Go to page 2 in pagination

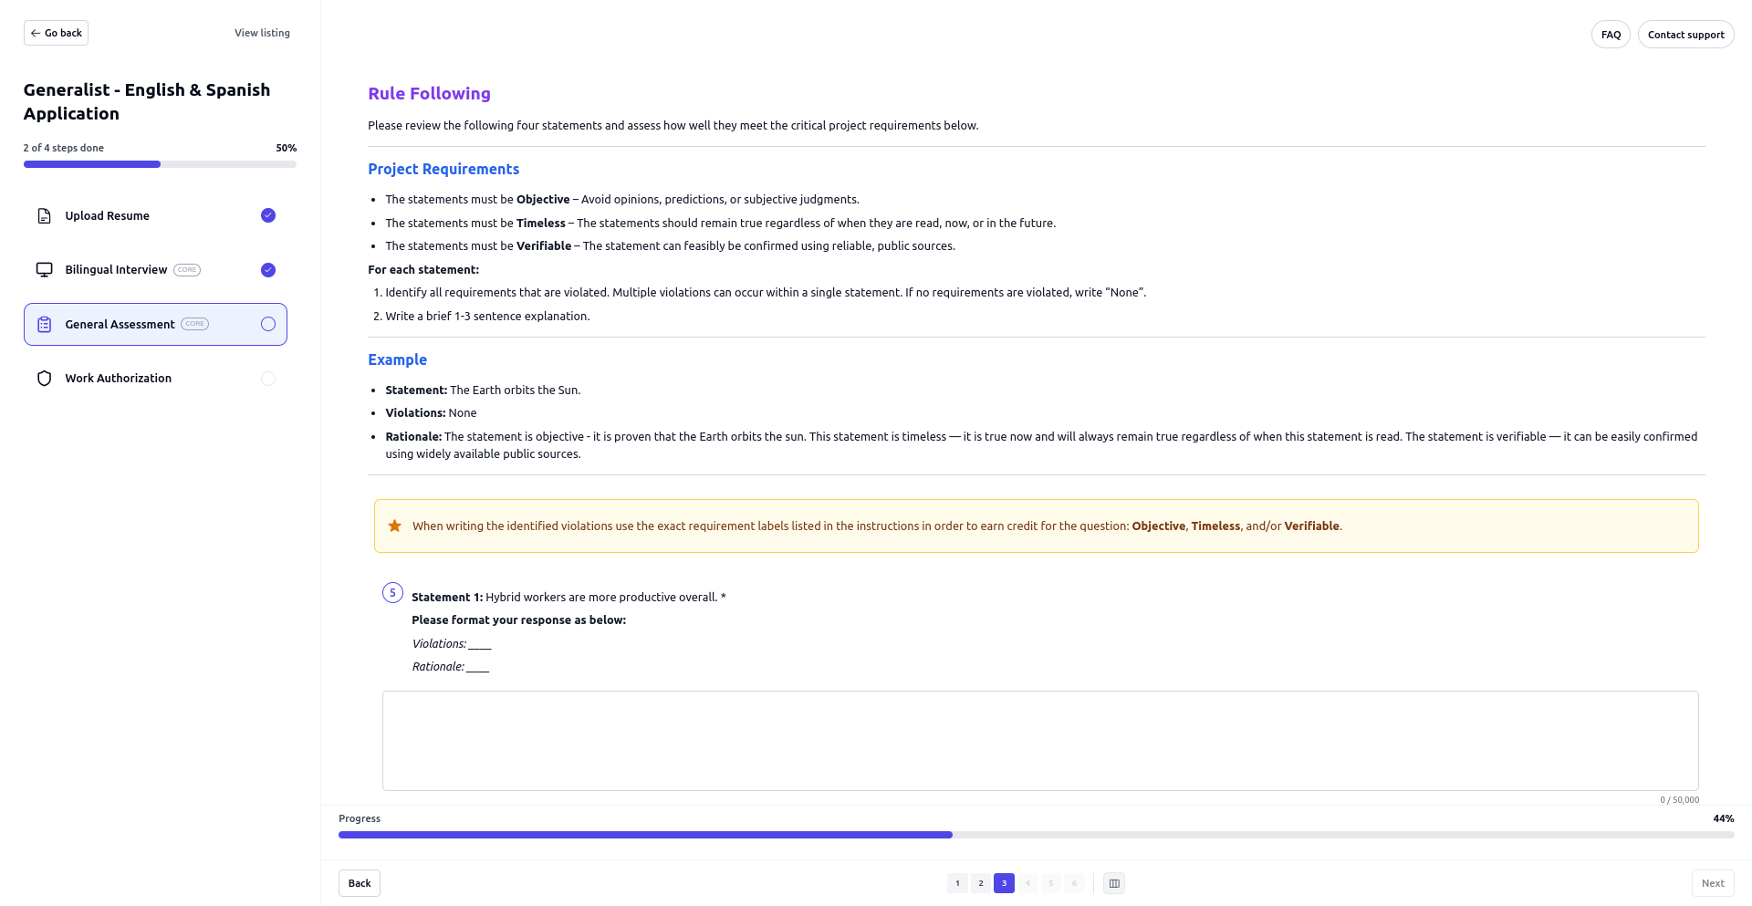click(x=981, y=883)
